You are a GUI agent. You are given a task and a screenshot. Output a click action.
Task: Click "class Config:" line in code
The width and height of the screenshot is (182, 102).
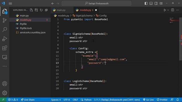[x=79, y=48]
